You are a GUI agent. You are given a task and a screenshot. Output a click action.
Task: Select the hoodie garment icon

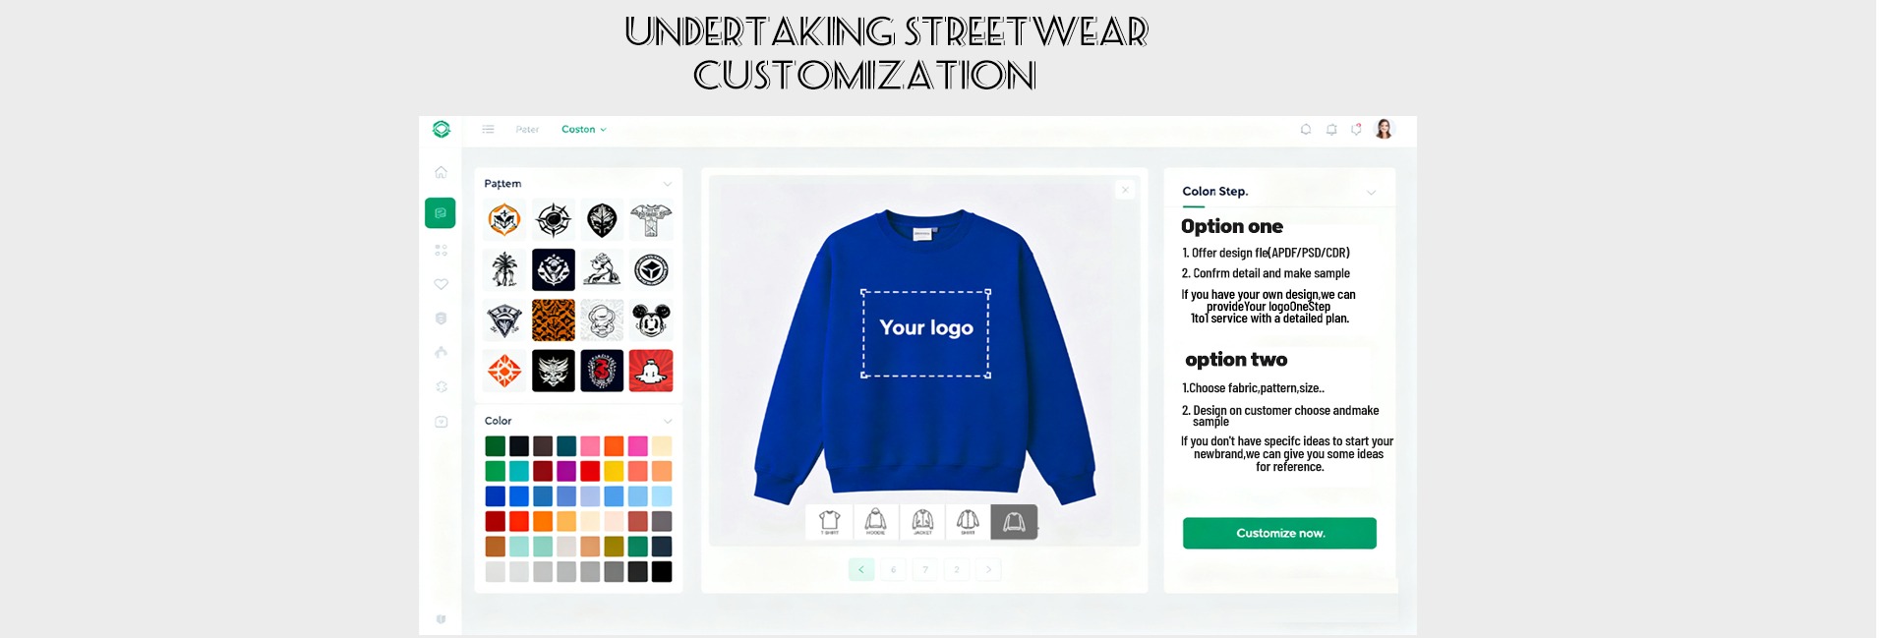coord(875,521)
